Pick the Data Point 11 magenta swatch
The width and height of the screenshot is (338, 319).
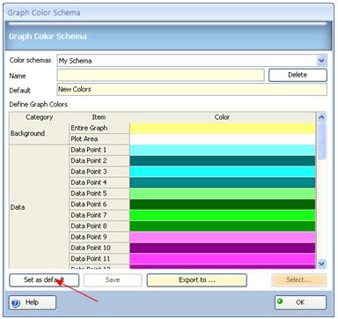click(x=223, y=258)
